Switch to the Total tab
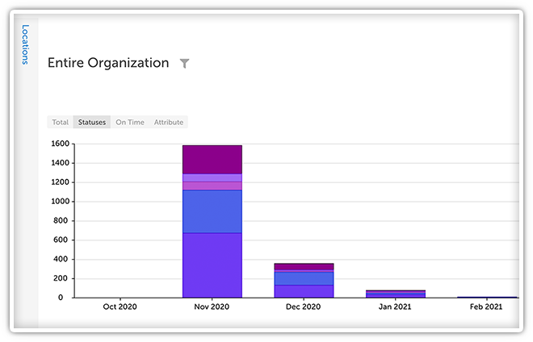The height and width of the screenshot is (342, 533). [x=60, y=123]
